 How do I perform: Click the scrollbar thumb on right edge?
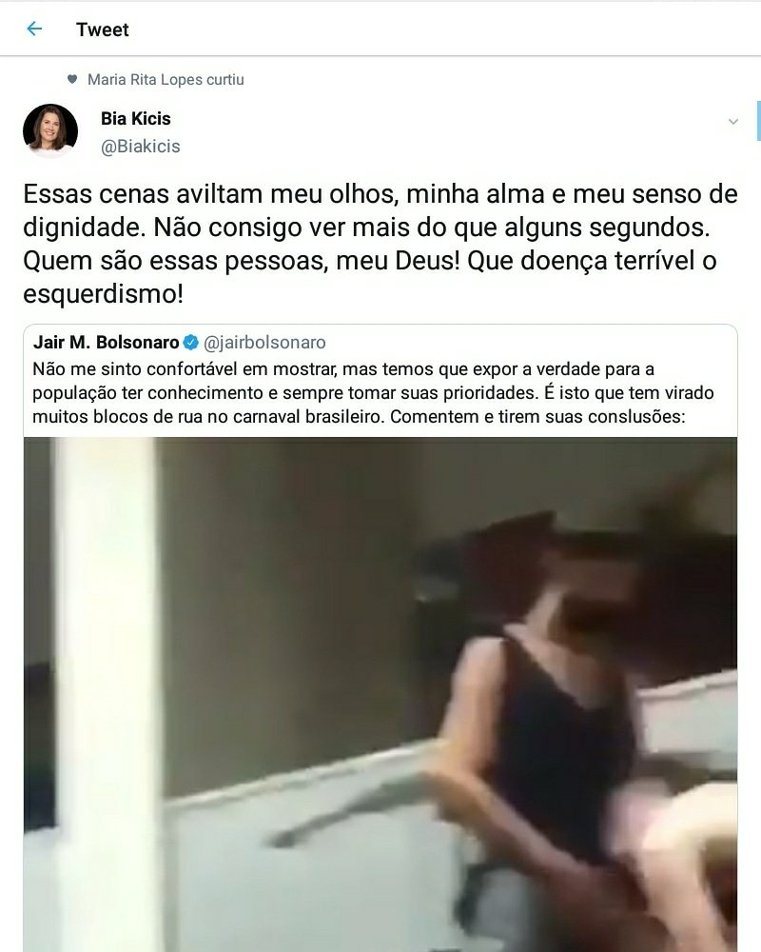(758, 122)
